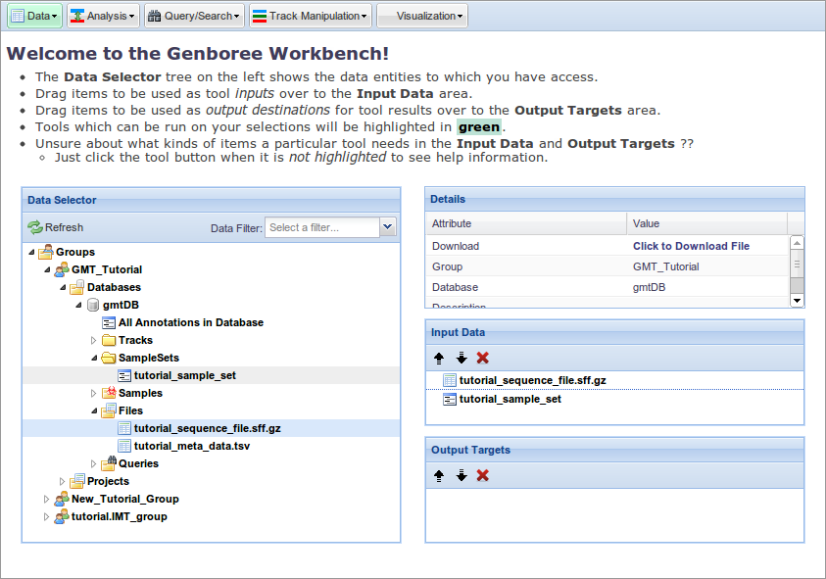Move Input Data item down arrow
Image resolution: width=826 pixels, height=579 pixels.
(462, 359)
